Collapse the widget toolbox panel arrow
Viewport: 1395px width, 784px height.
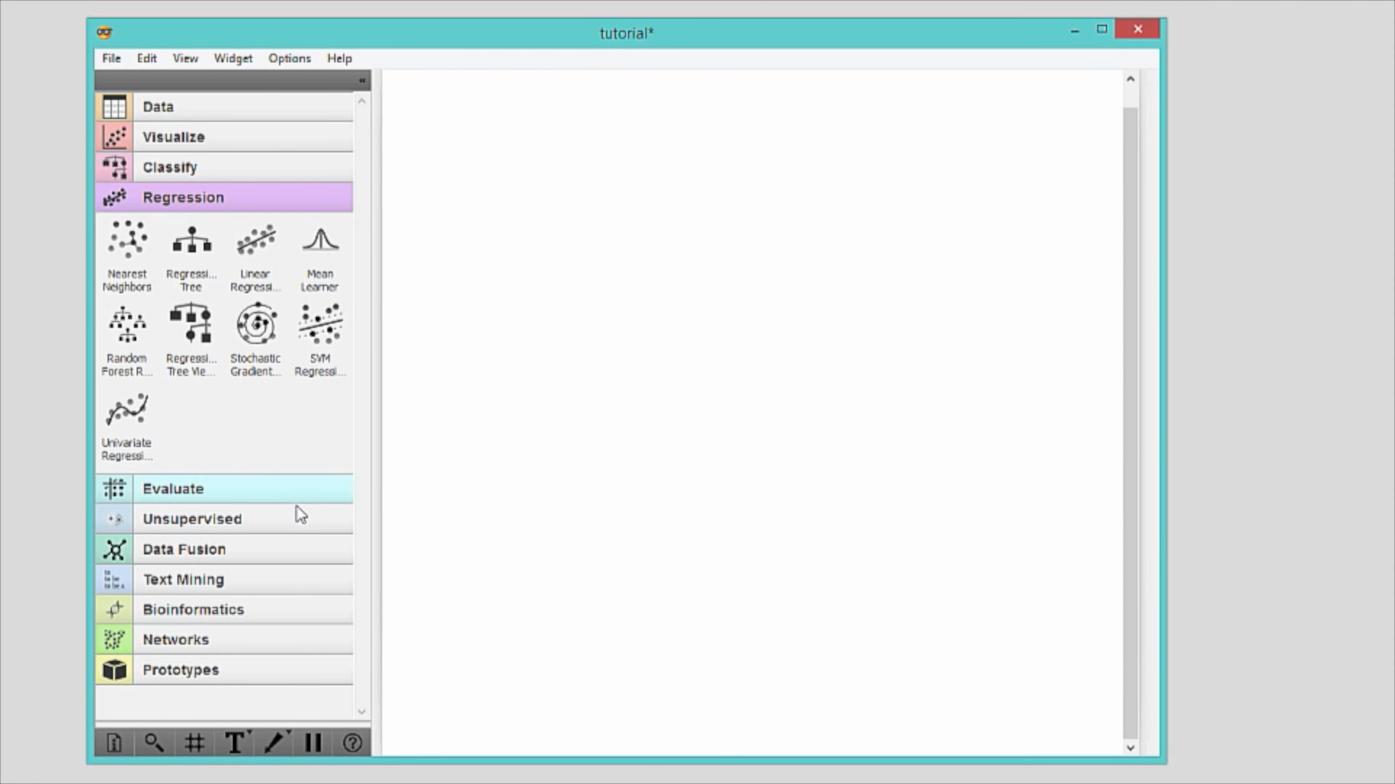pyautogui.click(x=362, y=81)
